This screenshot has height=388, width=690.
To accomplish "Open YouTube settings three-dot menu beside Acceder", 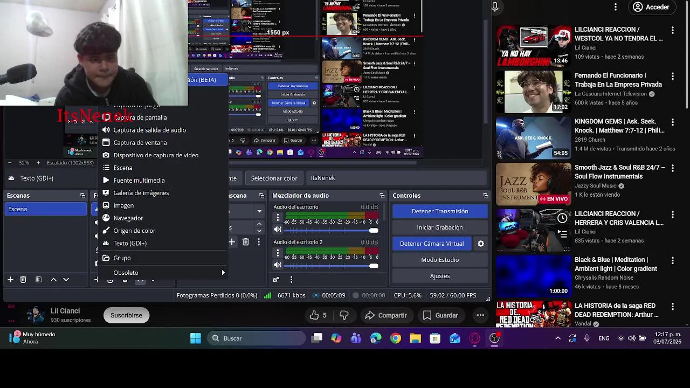I will coord(616,7).
